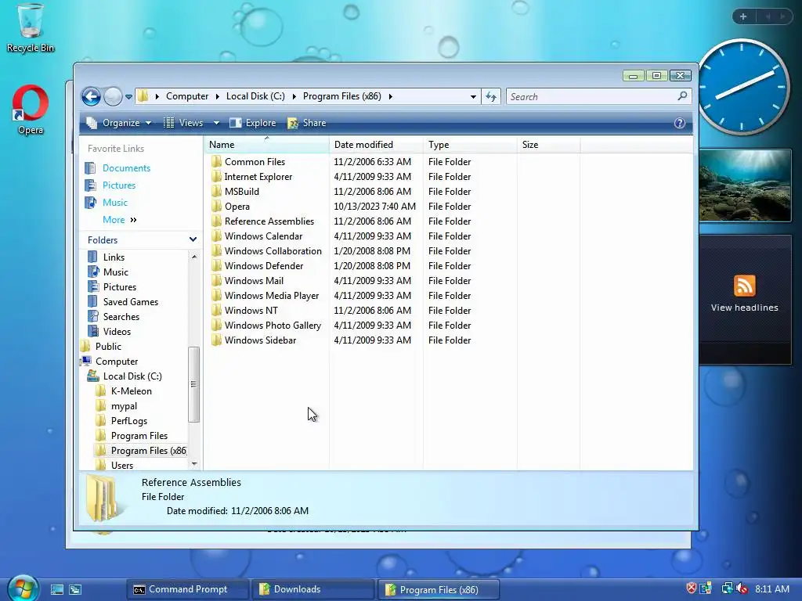This screenshot has width=802, height=601.
Task: Select the MSBuild folder icon
Action: [216, 192]
